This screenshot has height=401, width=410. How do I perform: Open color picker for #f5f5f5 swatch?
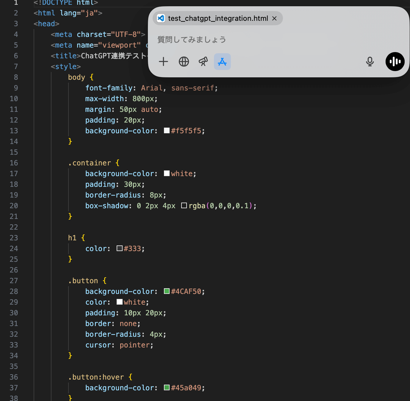click(167, 131)
